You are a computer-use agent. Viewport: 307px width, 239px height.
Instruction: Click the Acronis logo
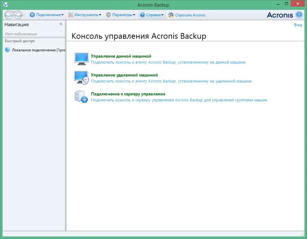pyautogui.click(x=280, y=15)
